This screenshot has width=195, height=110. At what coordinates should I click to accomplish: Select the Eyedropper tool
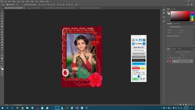pos(2,24)
